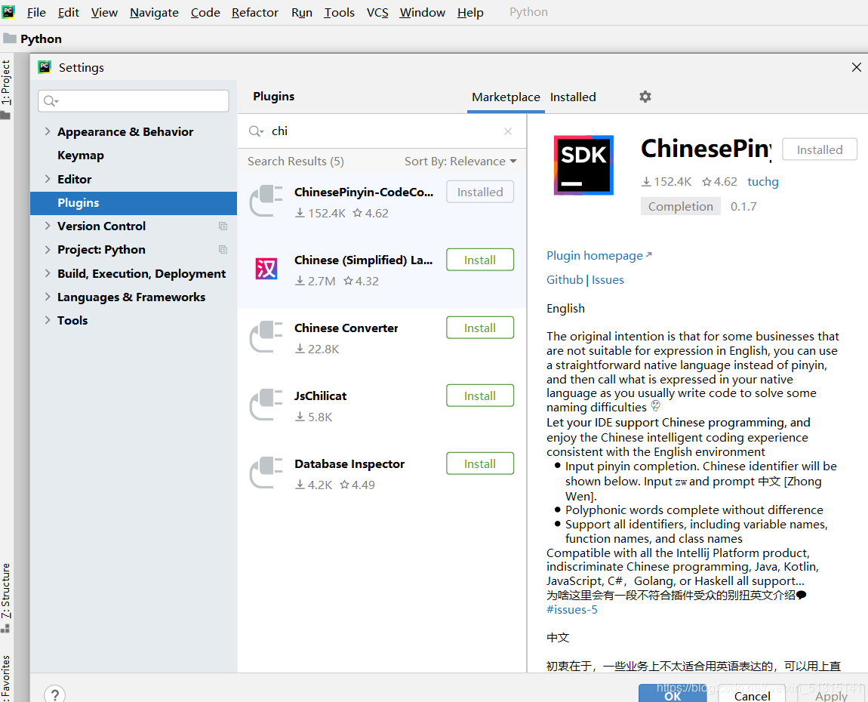Open the Github link
Image resolution: width=868 pixels, height=702 pixels.
pos(565,279)
